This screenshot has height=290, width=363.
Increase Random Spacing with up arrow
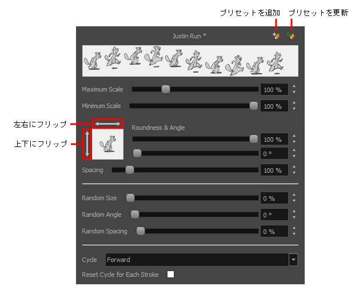(294, 228)
